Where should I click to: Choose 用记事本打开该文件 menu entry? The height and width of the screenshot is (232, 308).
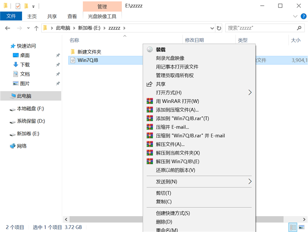(177, 67)
